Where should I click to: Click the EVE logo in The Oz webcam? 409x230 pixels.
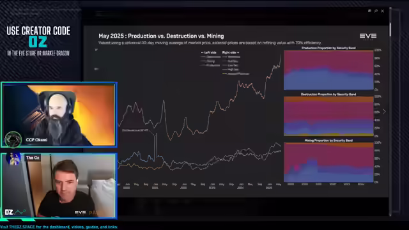point(80,213)
